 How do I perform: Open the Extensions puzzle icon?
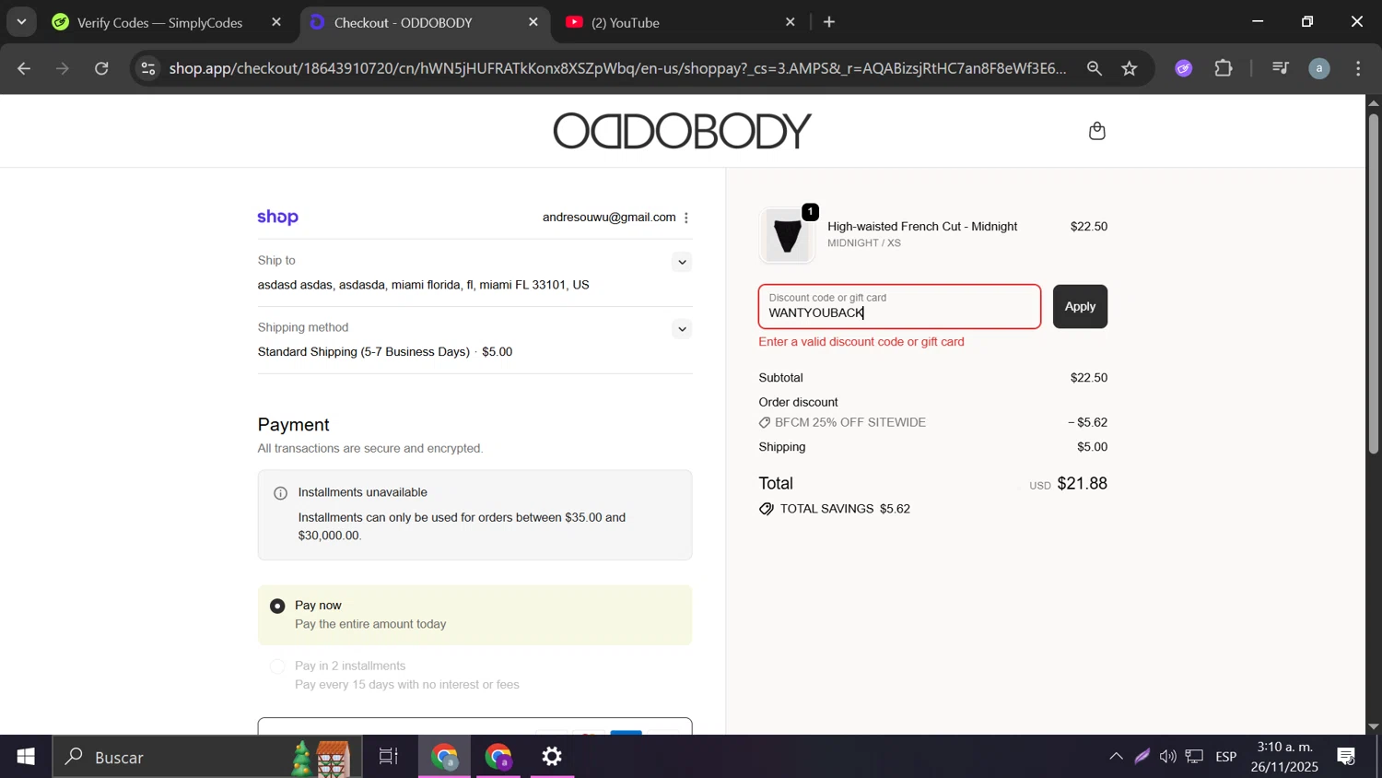point(1224,68)
